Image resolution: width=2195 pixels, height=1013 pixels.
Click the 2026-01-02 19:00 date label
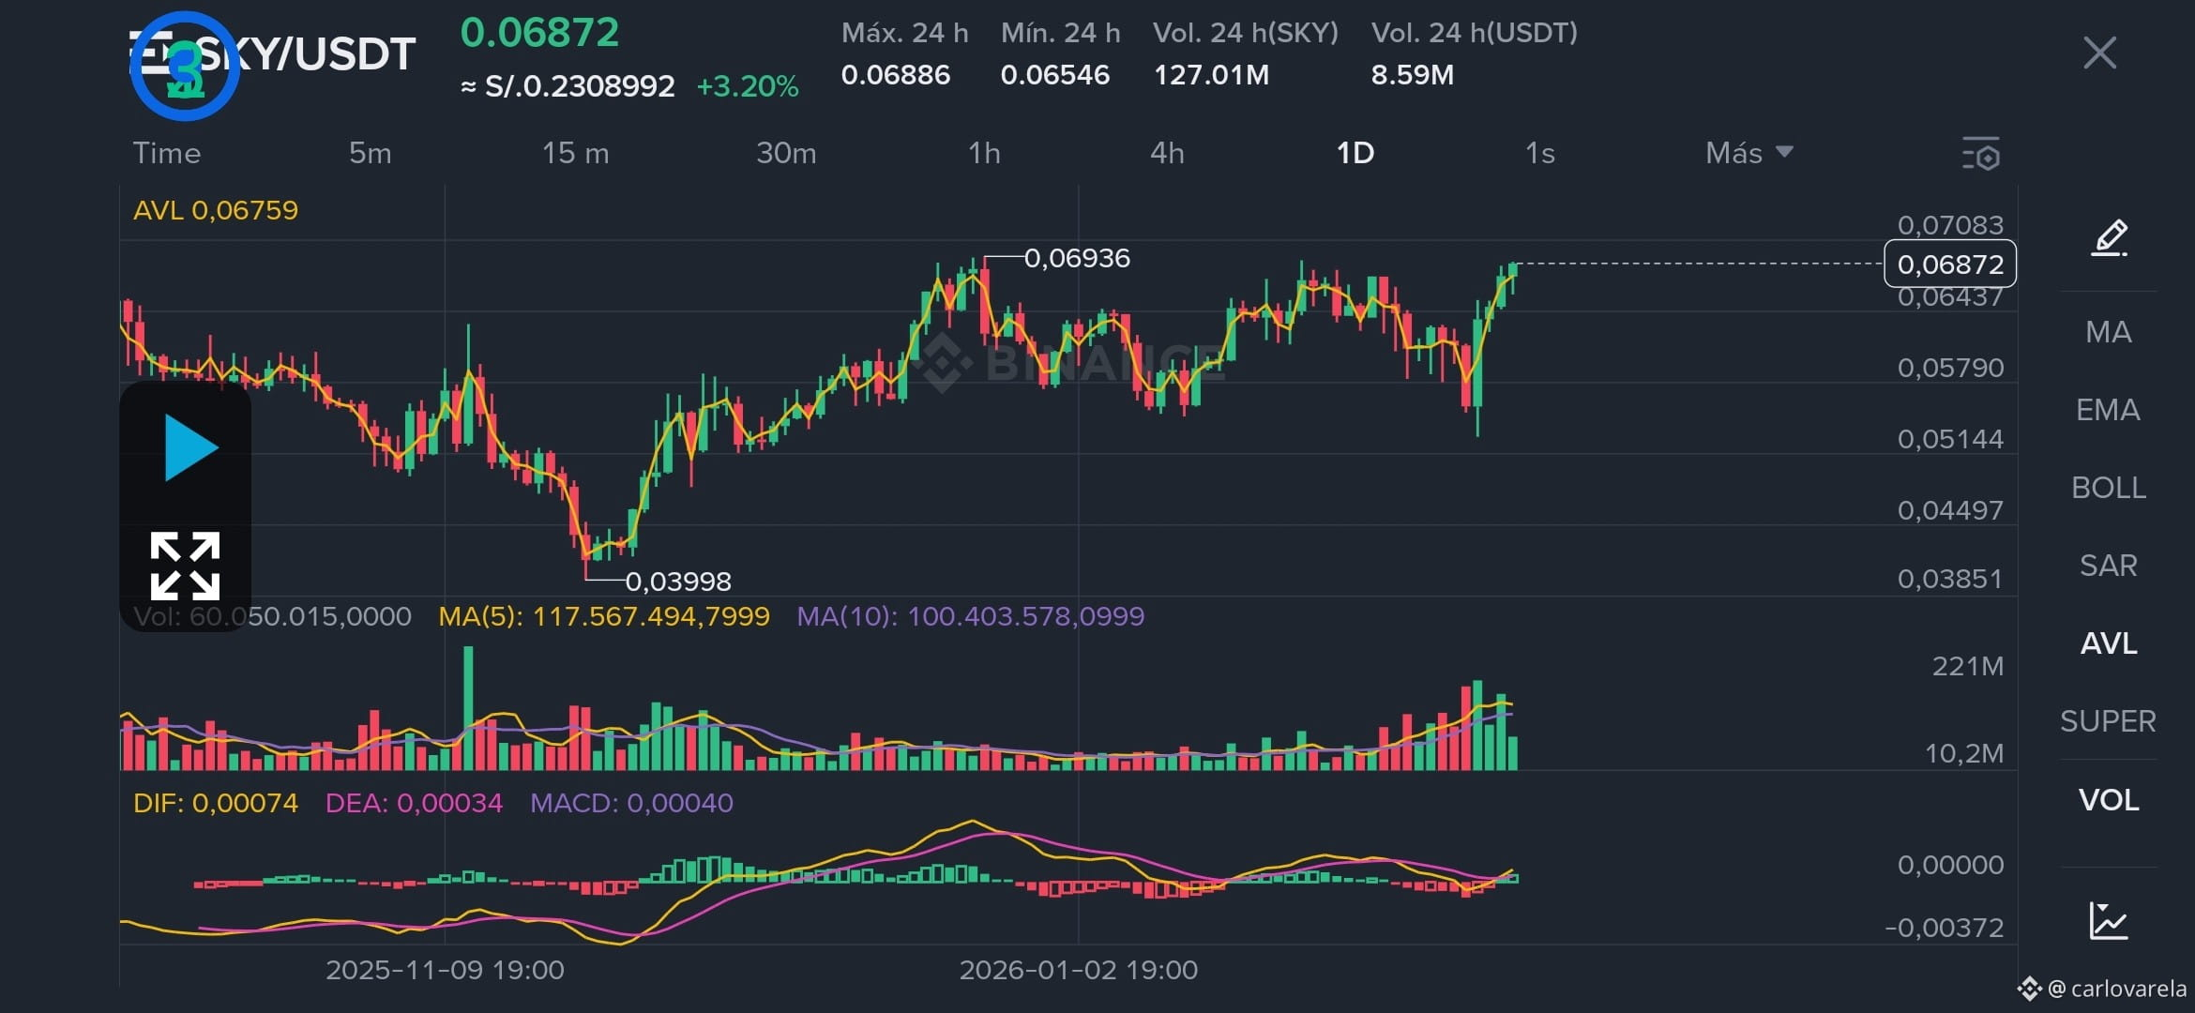click(x=1079, y=970)
